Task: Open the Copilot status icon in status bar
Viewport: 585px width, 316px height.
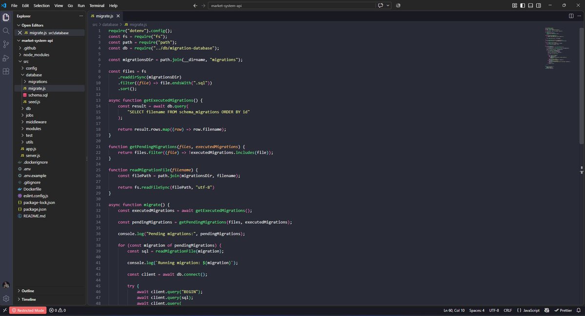Action: point(547,310)
